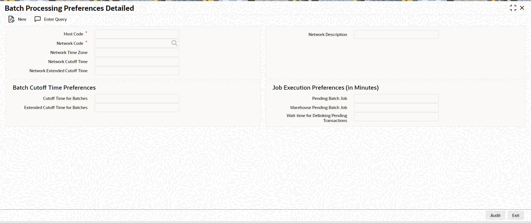Set Cutoff Time for Batches field

point(137,98)
